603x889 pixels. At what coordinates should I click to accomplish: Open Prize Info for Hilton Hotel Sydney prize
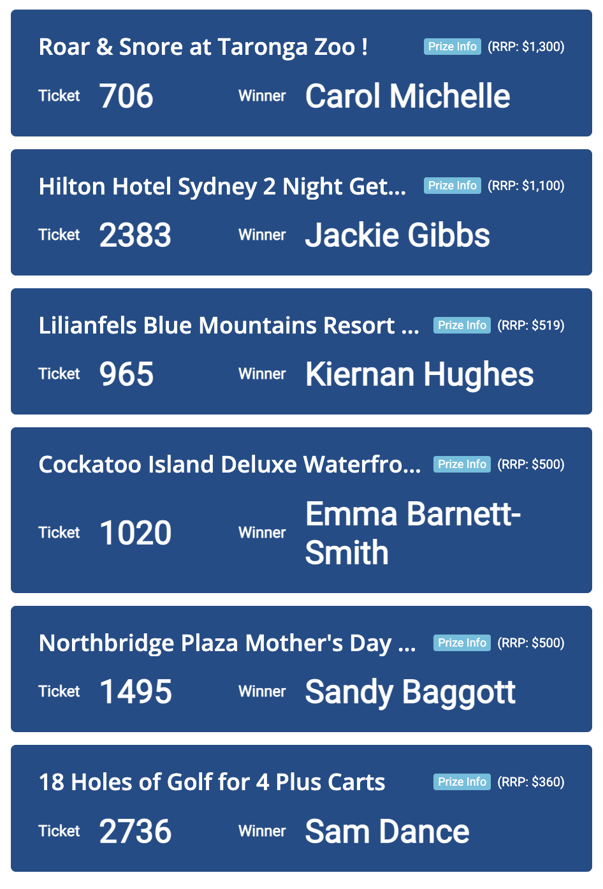452,186
